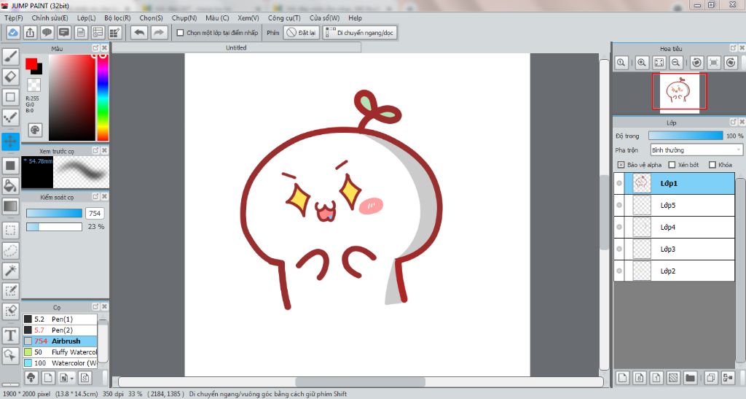The width and height of the screenshot is (746, 399).
Task: Click the share/export icon in top toolbar
Action: point(30,32)
